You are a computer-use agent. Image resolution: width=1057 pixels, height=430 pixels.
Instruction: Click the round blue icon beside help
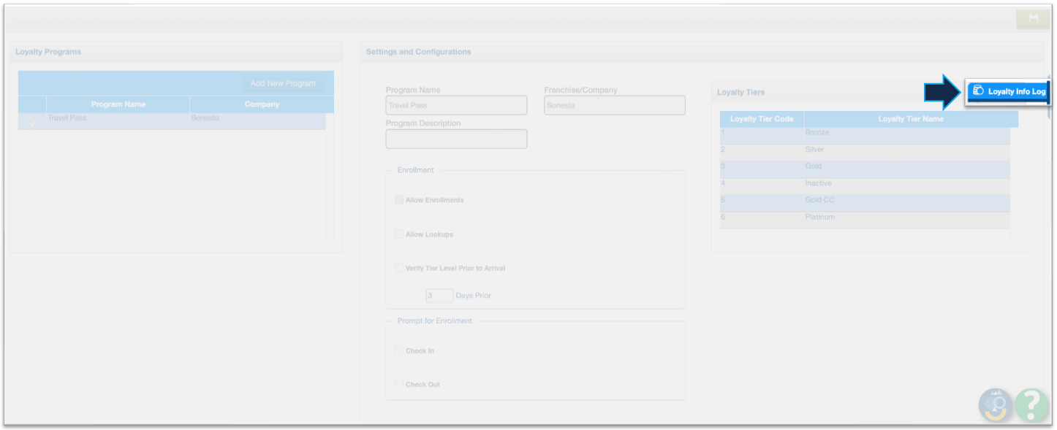[x=996, y=404]
